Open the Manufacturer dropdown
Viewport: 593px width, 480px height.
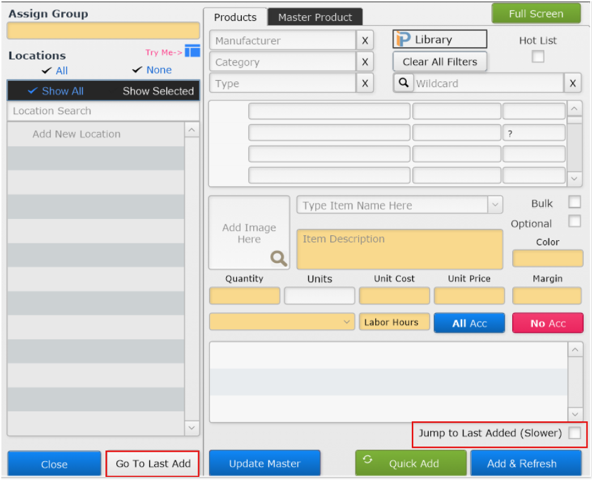tap(284, 40)
